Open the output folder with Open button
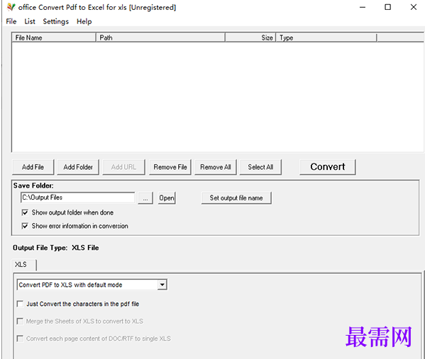 coord(167,198)
